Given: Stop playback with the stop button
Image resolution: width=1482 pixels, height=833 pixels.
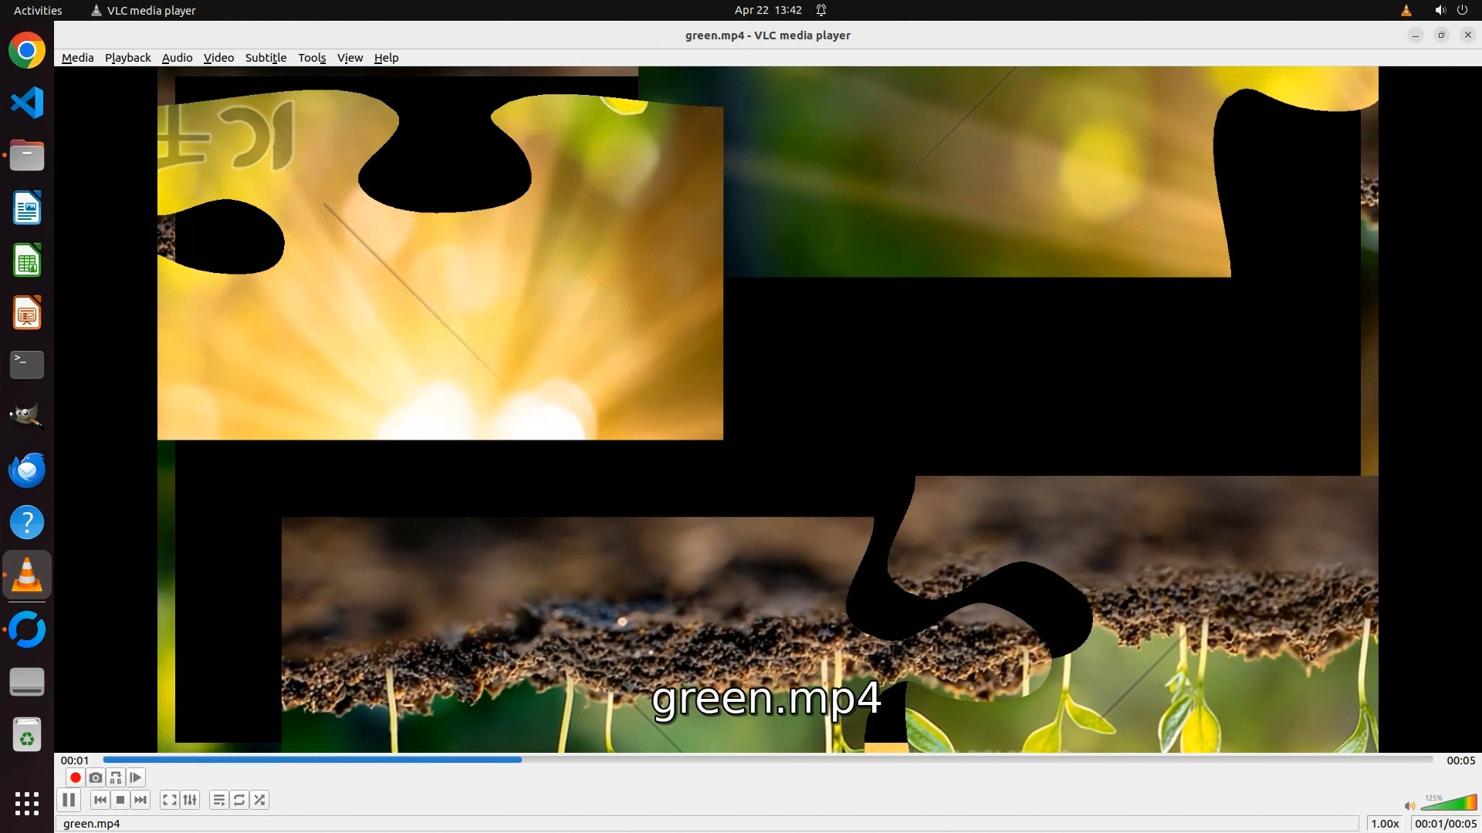Looking at the screenshot, I should coord(120,800).
